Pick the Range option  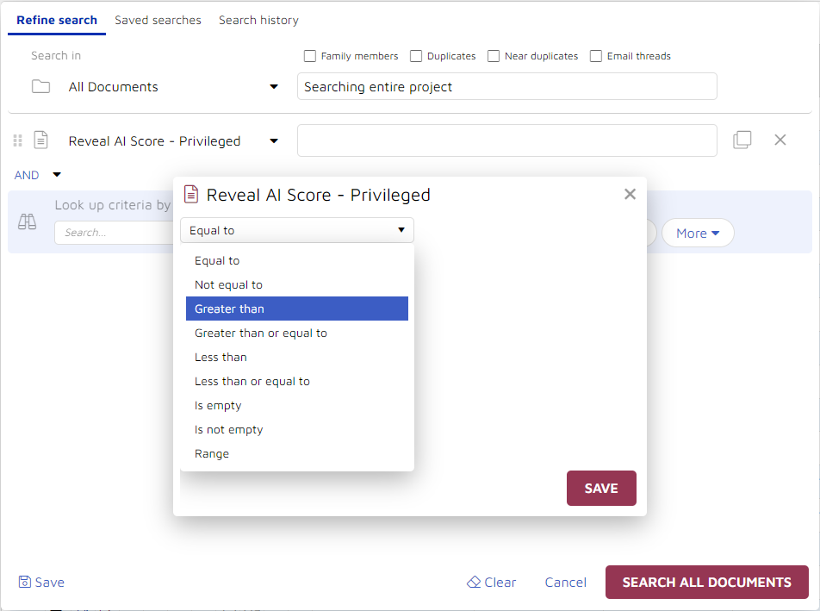pos(297,453)
